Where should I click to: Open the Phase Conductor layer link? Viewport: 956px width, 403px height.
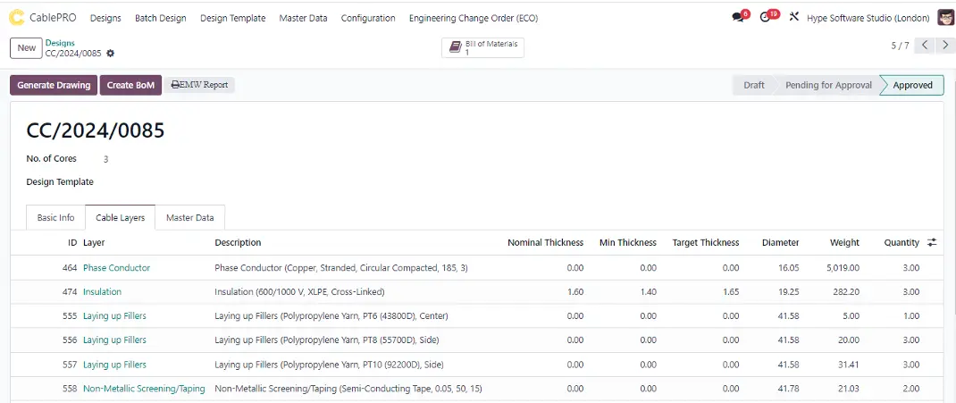tap(116, 268)
